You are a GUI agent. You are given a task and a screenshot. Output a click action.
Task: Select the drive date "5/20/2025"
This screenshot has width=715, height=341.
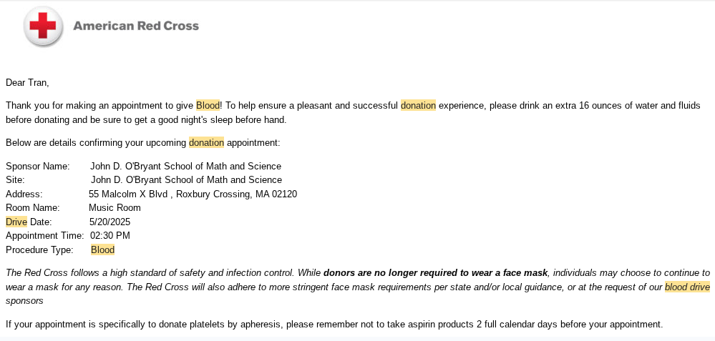click(x=110, y=222)
